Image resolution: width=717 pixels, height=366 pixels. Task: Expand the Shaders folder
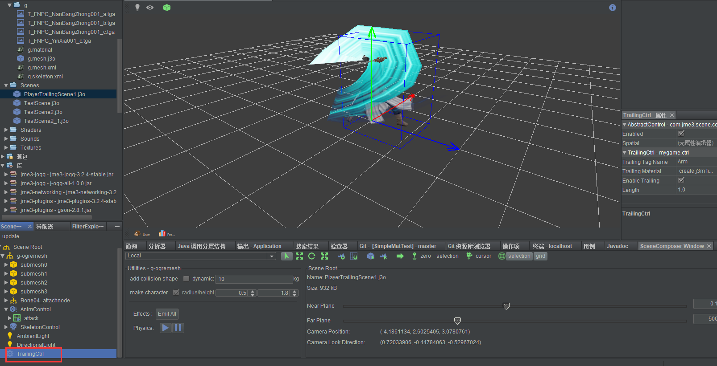pos(6,130)
